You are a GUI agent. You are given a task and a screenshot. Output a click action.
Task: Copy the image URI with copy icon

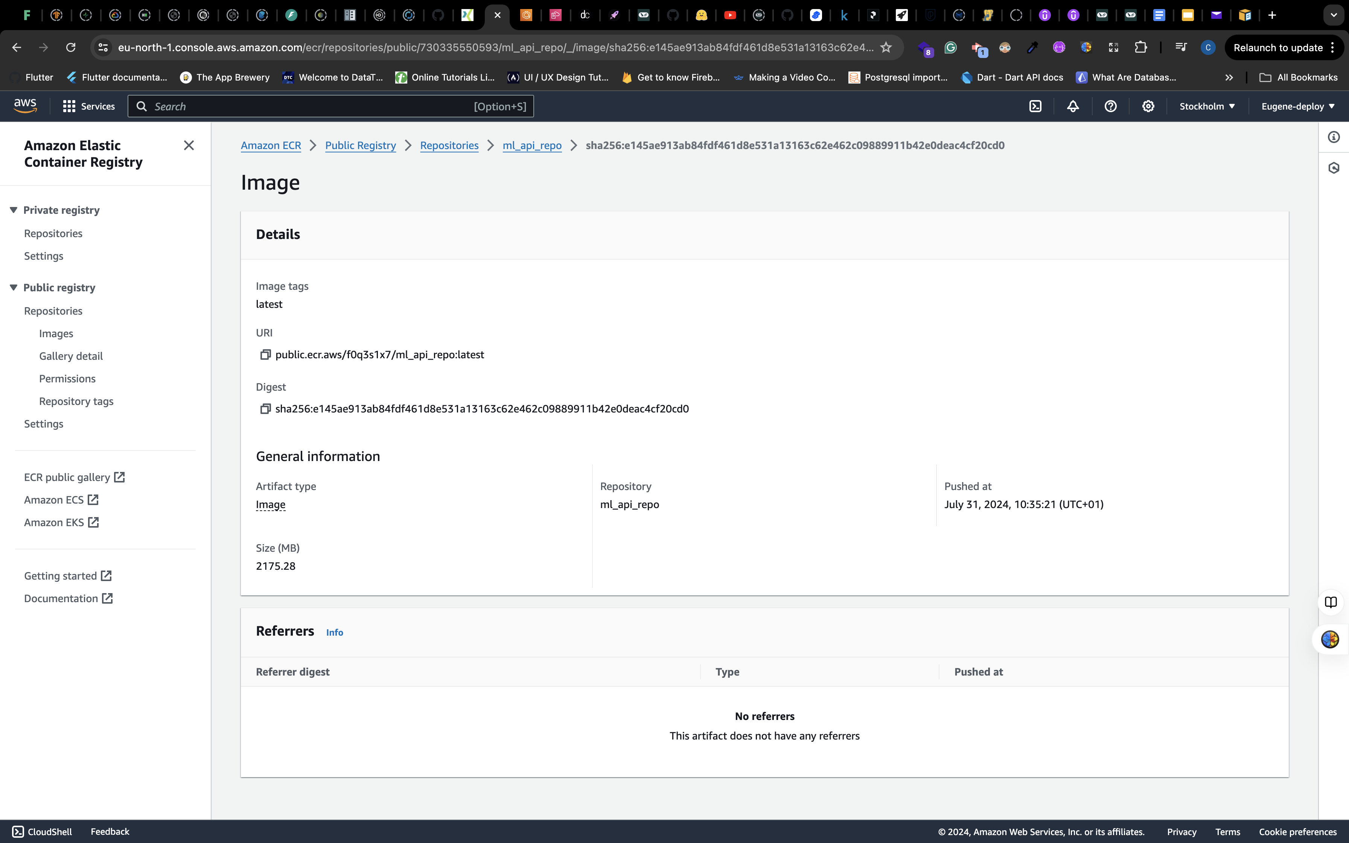point(265,355)
